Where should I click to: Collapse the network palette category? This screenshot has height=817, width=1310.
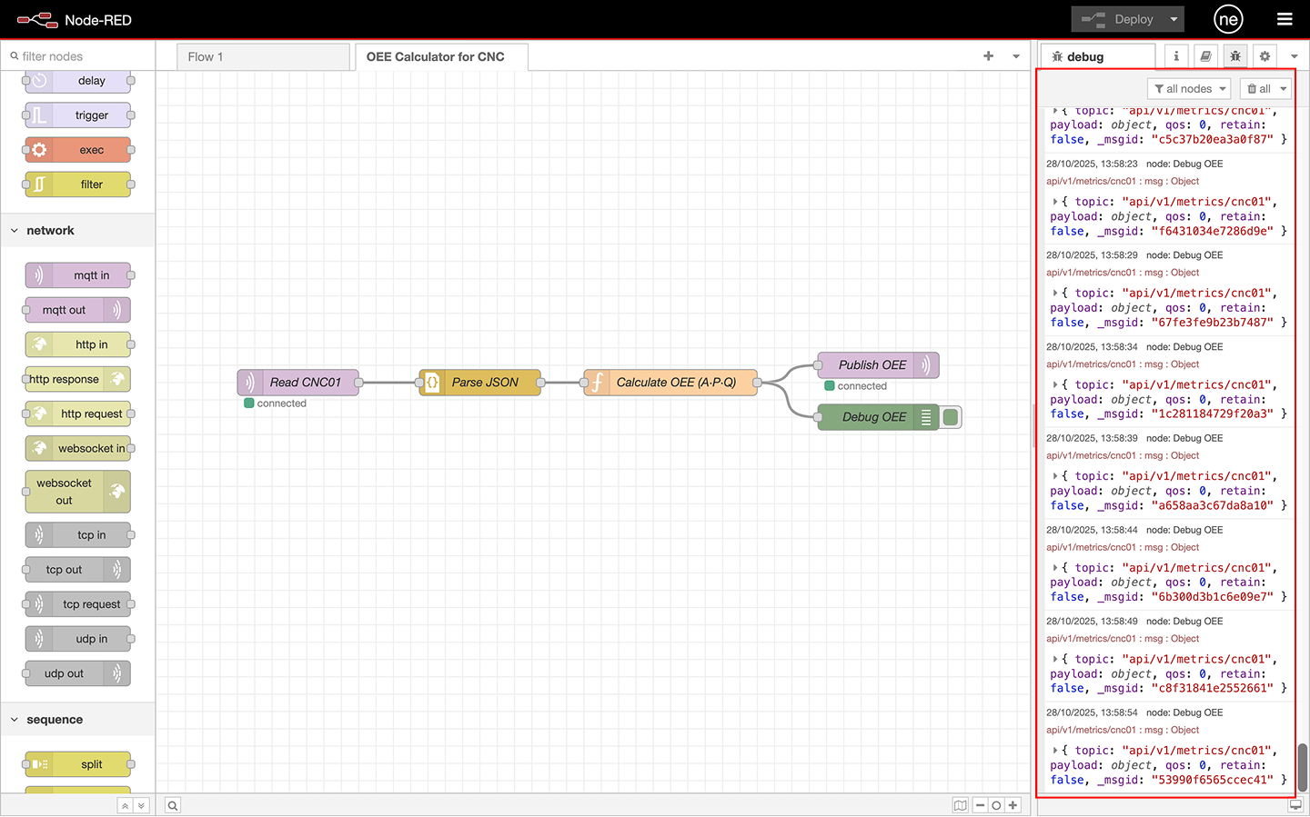click(x=15, y=231)
